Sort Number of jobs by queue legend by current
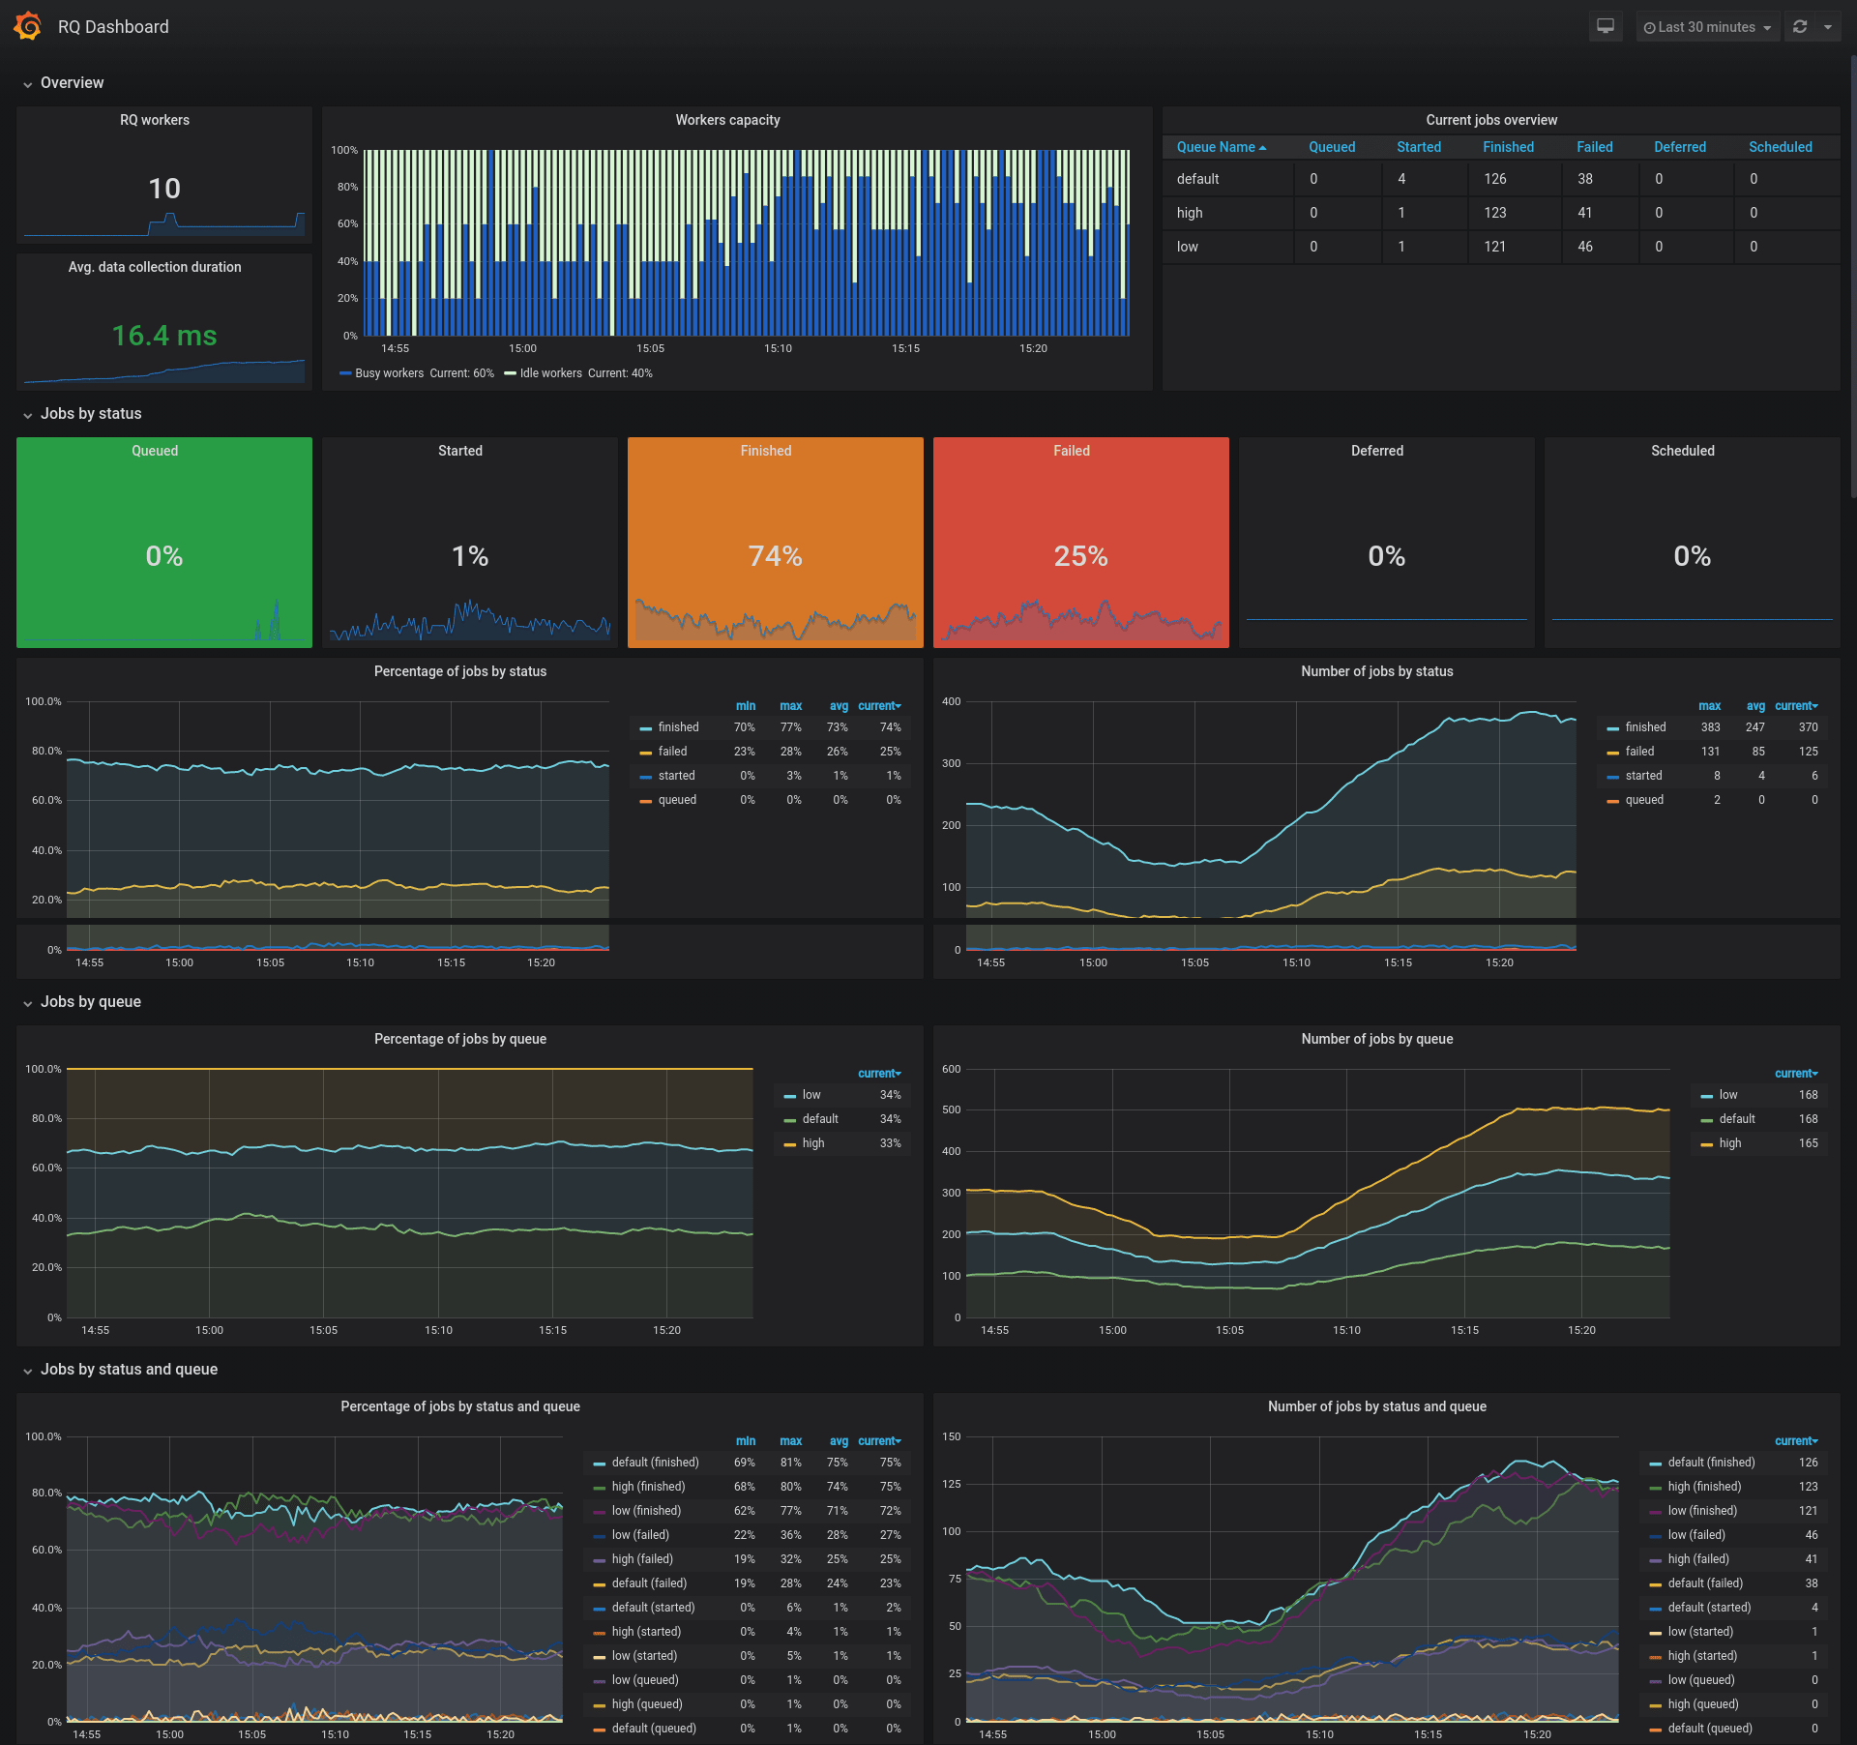The height and width of the screenshot is (1745, 1857). click(x=1796, y=1074)
